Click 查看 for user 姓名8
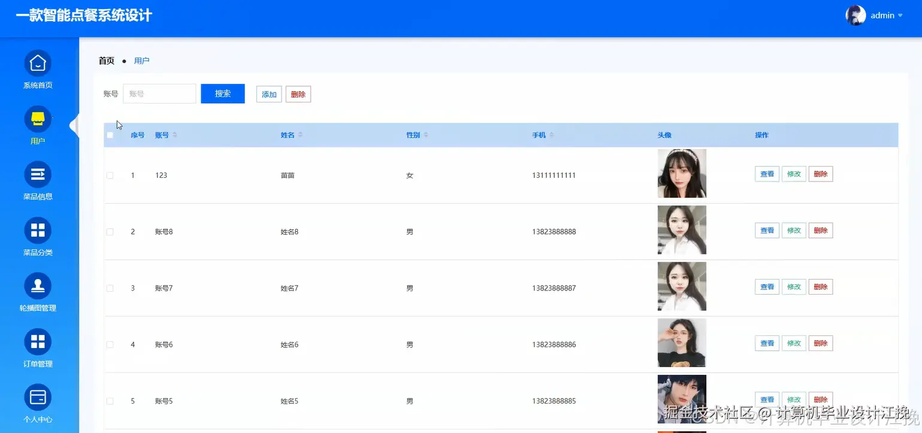922x433 pixels. click(x=767, y=230)
